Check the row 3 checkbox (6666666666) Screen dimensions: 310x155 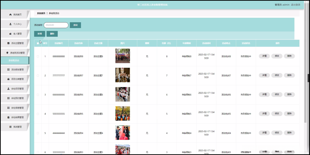click(x=38, y=95)
